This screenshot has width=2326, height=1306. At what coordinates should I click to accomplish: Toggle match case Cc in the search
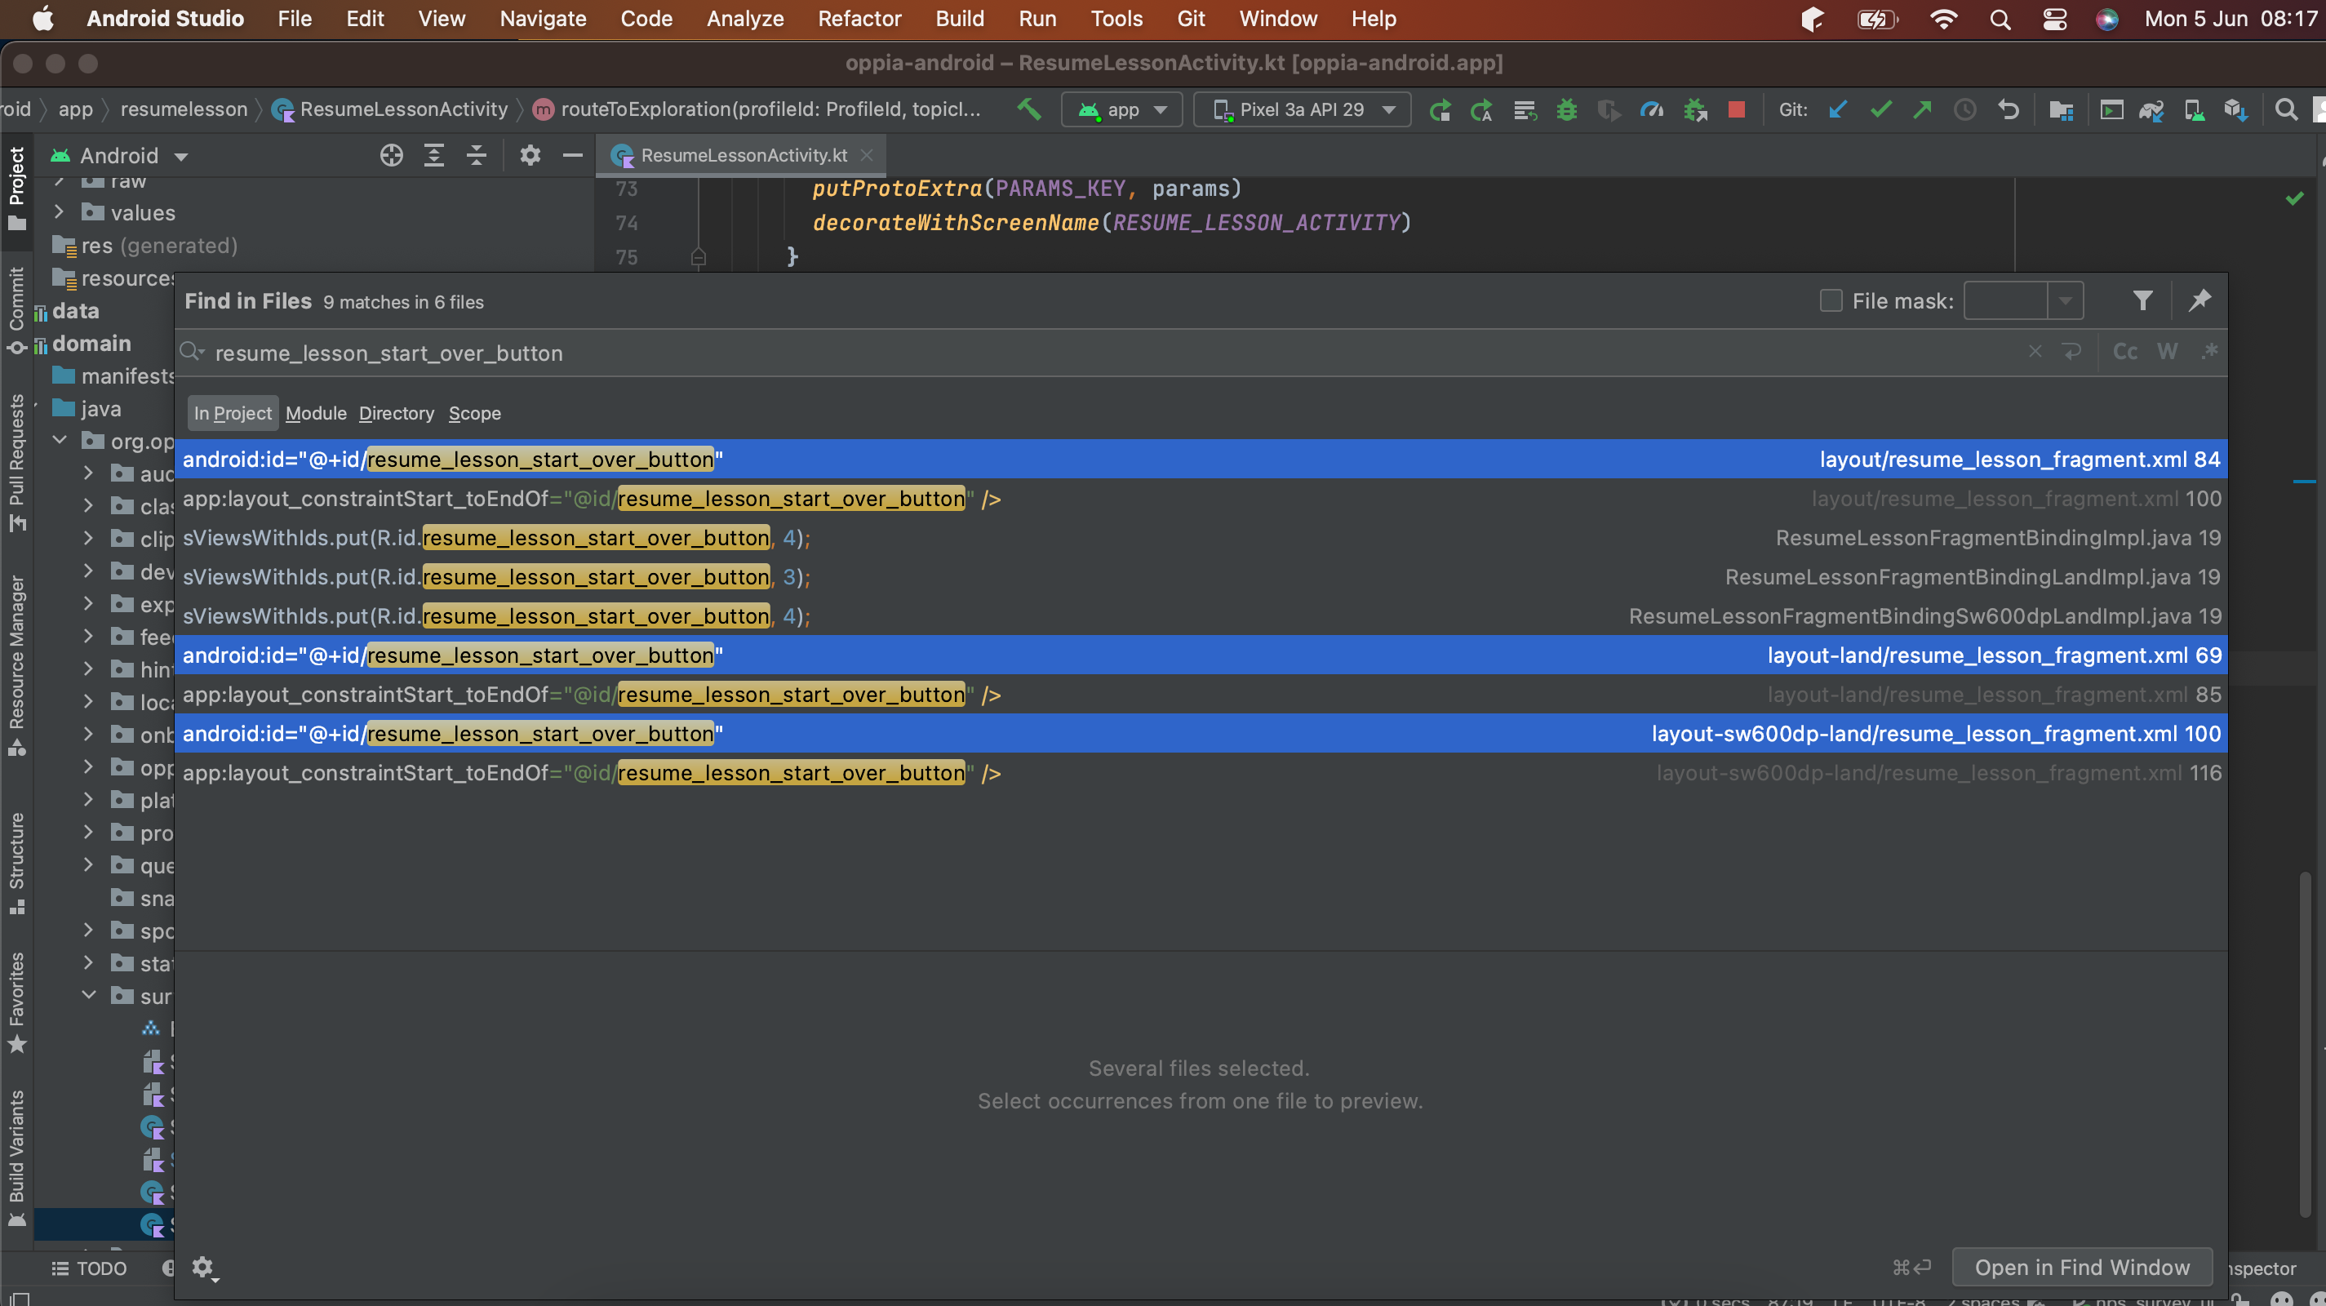[2124, 351]
